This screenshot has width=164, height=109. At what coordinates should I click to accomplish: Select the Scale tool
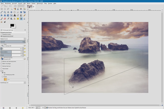[24, 12]
